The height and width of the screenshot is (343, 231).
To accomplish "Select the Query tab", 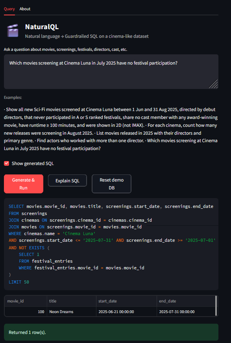I will coord(9,9).
